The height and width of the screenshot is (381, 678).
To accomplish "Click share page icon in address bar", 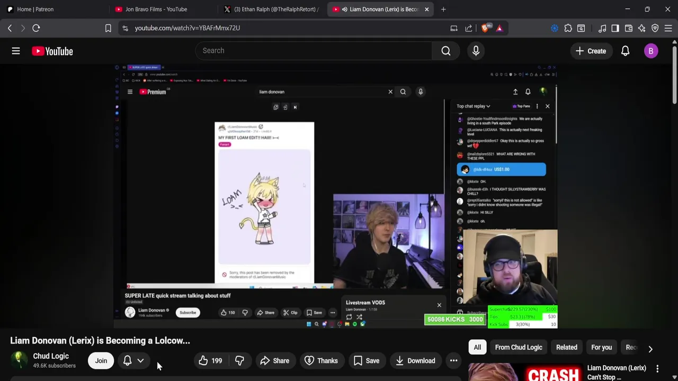I will (x=469, y=28).
